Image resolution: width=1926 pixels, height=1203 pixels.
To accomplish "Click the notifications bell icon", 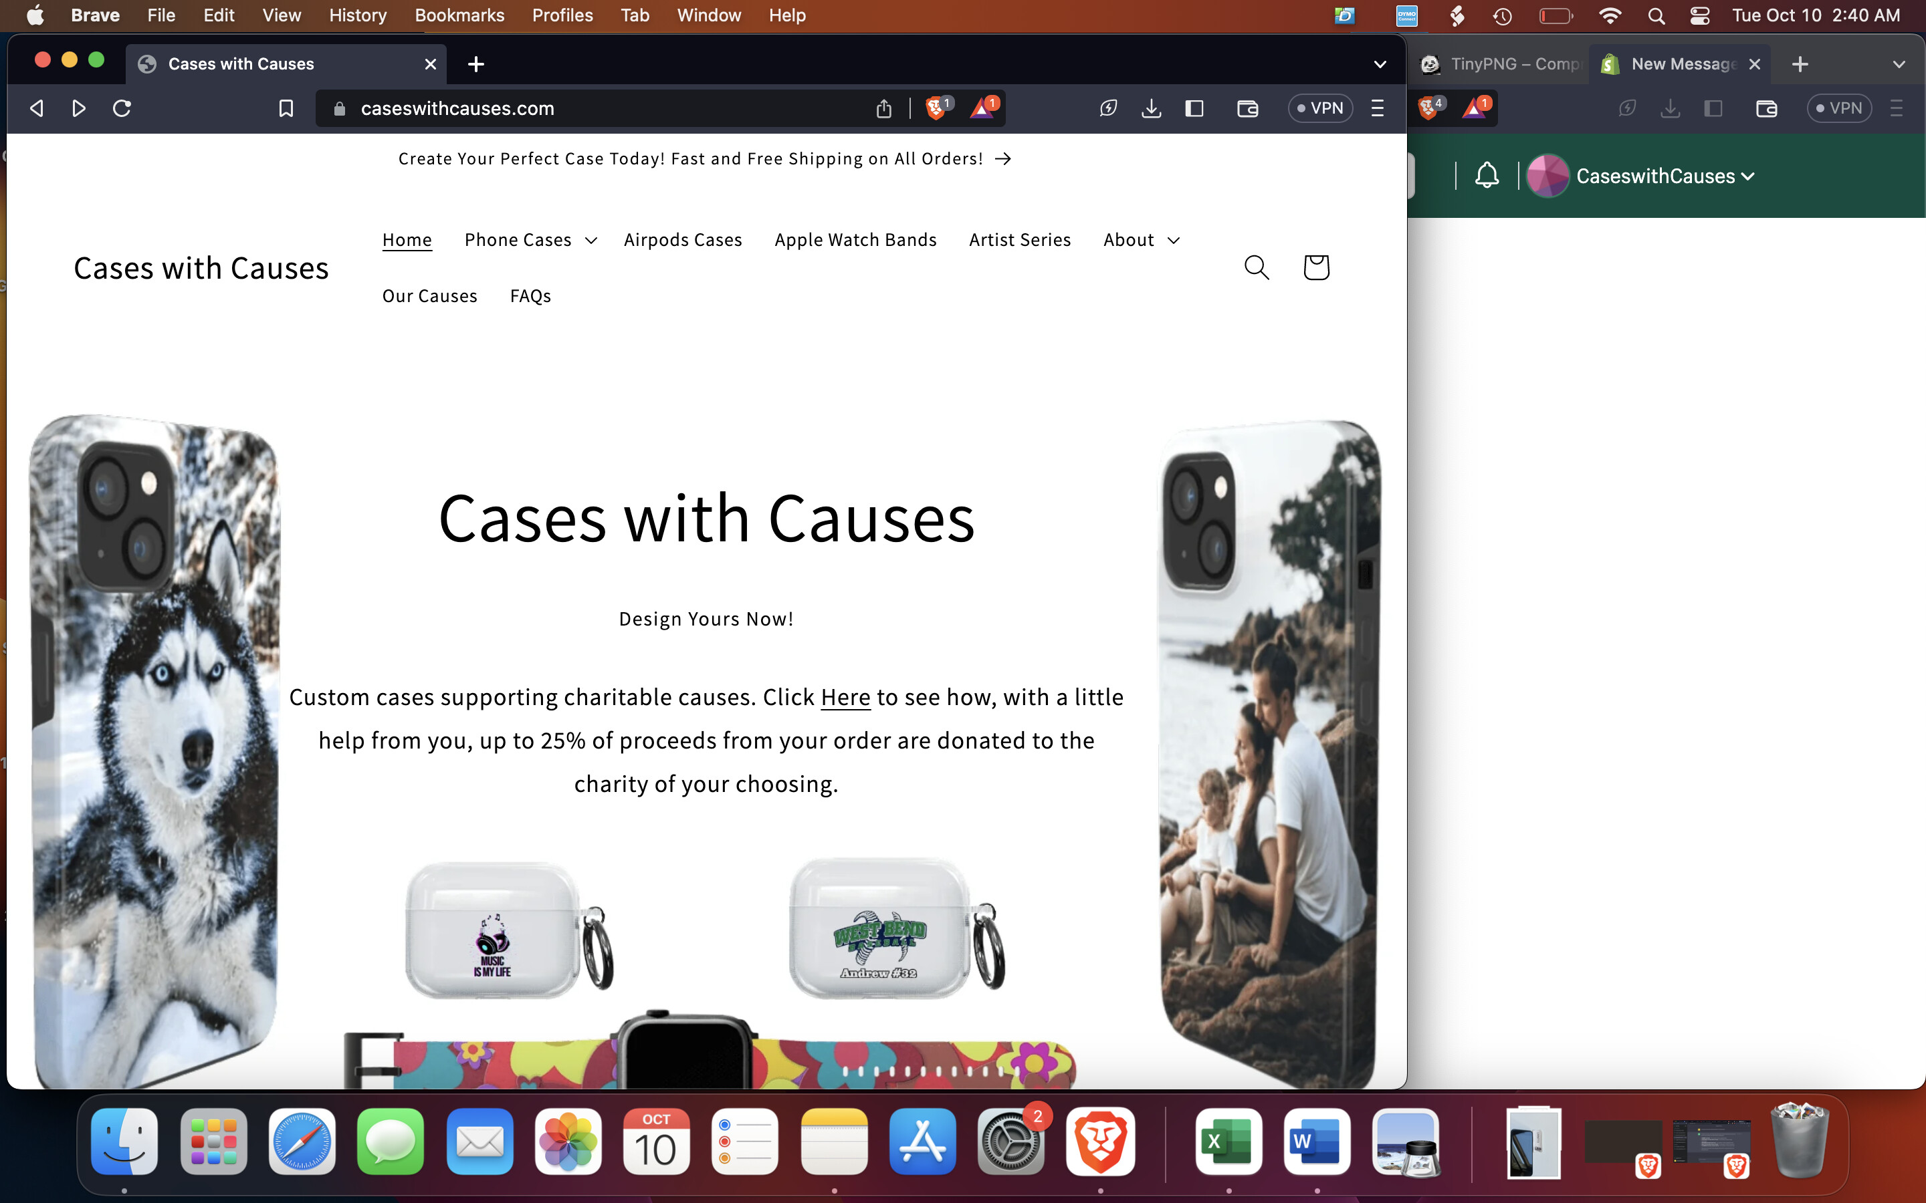I will pyautogui.click(x=1486, y=176).
